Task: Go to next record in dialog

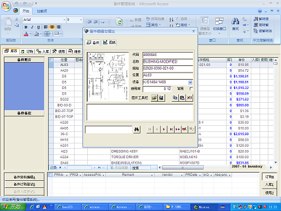Action: coord(164,129)
